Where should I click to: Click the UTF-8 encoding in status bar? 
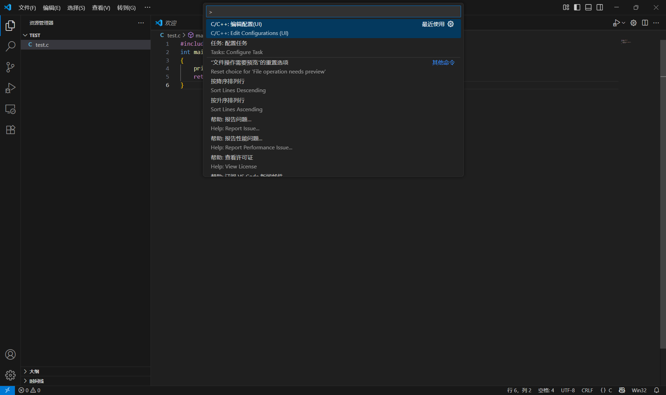(x=568, y=390)
